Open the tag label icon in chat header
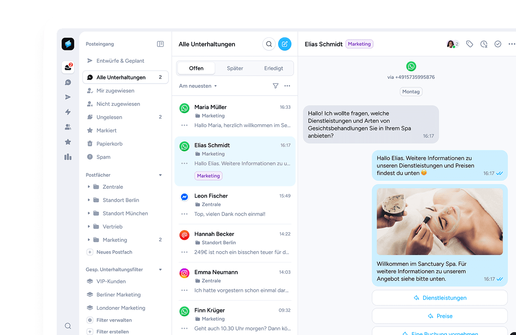 470,44
